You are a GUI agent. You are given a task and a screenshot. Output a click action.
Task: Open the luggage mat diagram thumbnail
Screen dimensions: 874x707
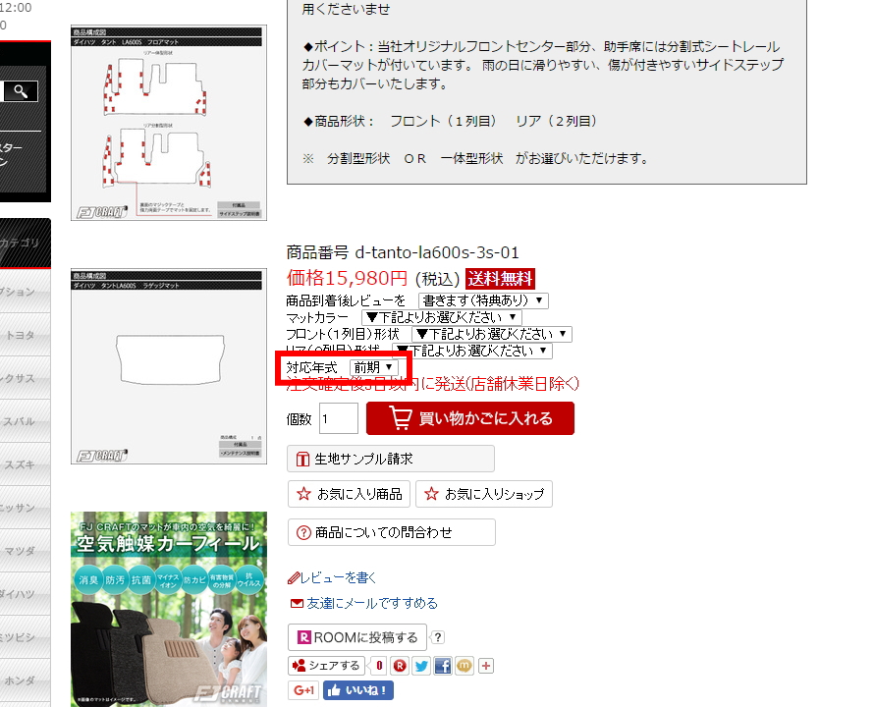(169, 366)
